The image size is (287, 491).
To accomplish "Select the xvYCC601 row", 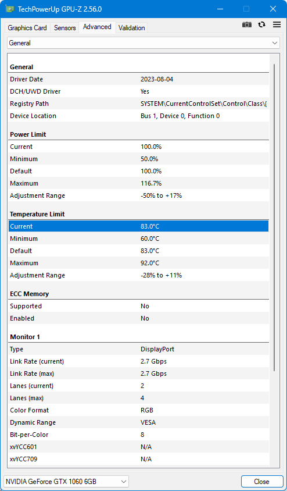I will pyautogui.click(x=138, y=447).
